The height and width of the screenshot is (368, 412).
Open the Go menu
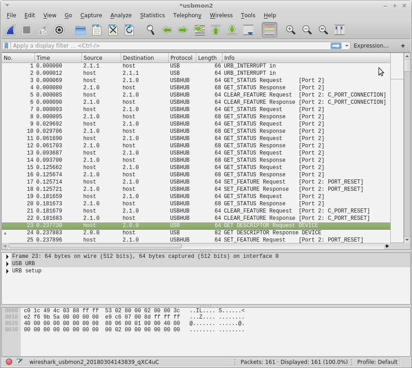[x=68, y=15]
